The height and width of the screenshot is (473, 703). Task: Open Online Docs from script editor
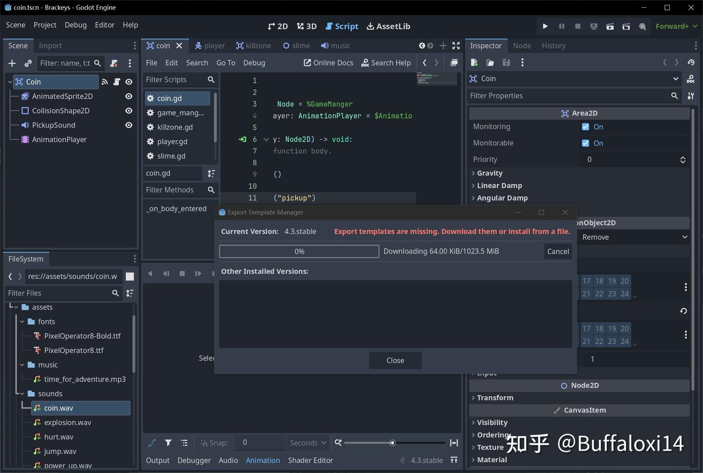pos(328,62)
